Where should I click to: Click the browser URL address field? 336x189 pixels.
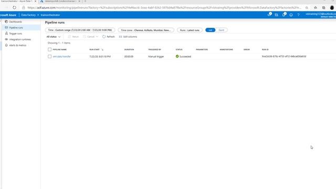pyautogui.click(x=164, y=7)
